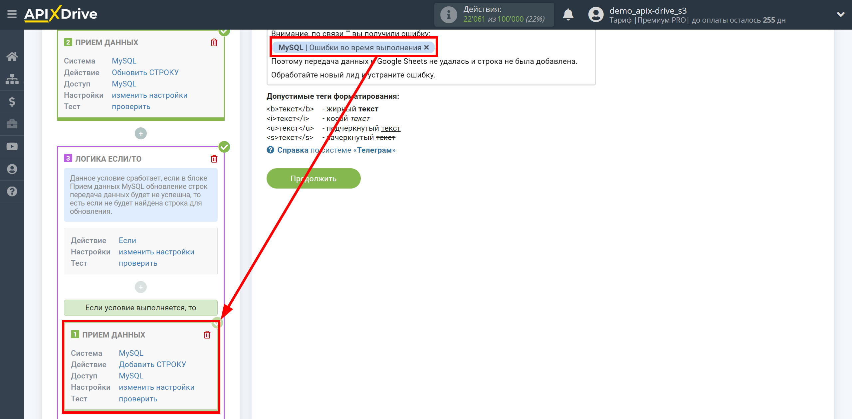The image size is (852, 419).
Task: Click ЛОГИКА ЕСЛИ/ТО block title
Action: [108, 159]
